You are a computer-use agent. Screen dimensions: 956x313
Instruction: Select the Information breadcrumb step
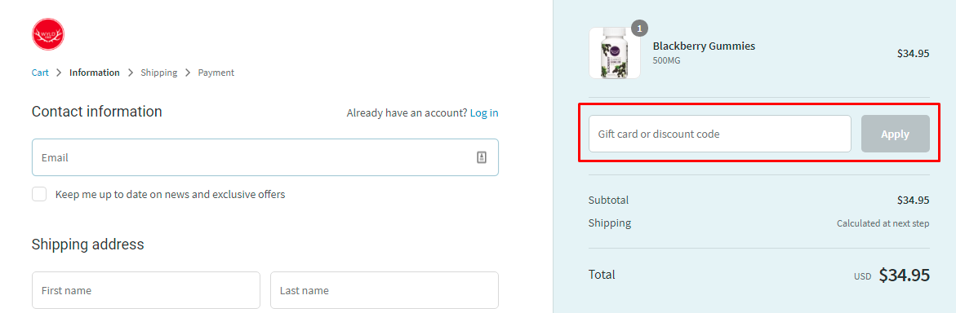point(95,73)
